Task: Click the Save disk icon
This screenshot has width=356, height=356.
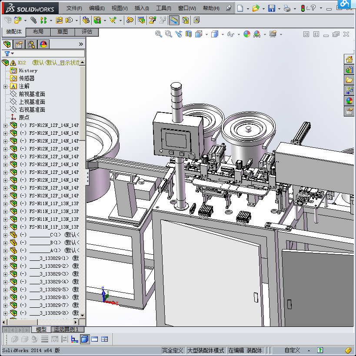Action: (271, 8)
